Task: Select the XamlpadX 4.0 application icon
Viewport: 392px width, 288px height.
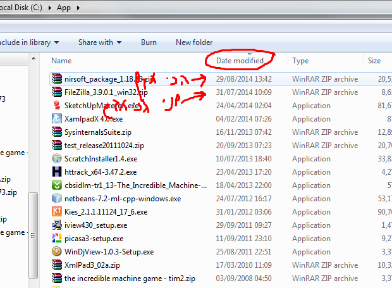Action: [x=57, y=118]
